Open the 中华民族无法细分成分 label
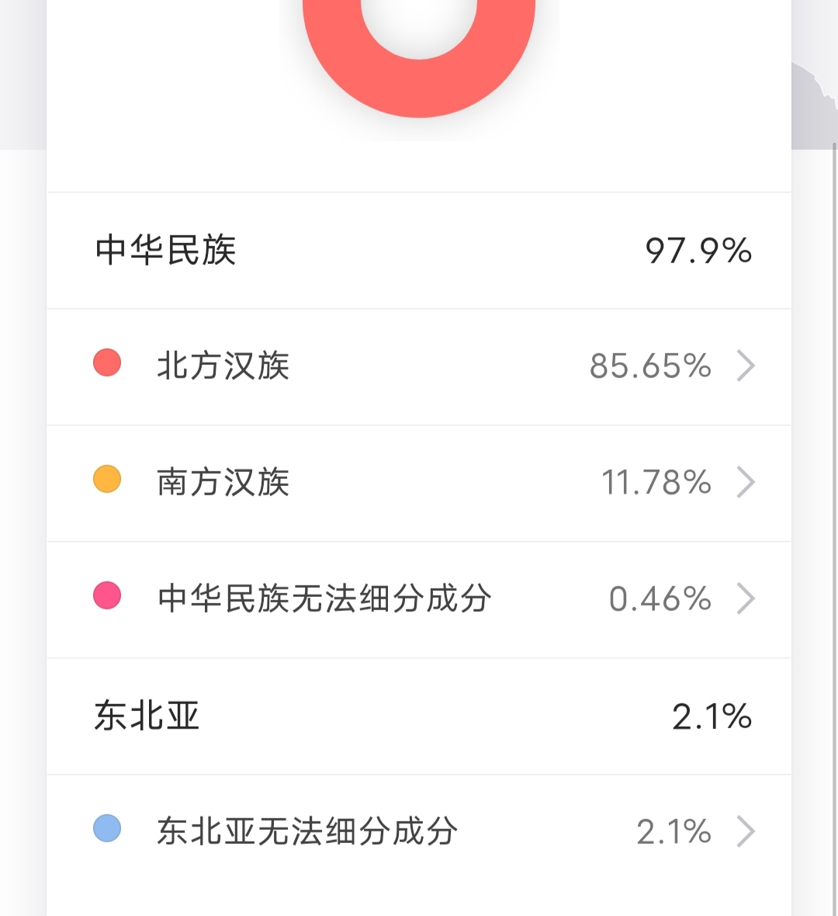 point(324,599)
